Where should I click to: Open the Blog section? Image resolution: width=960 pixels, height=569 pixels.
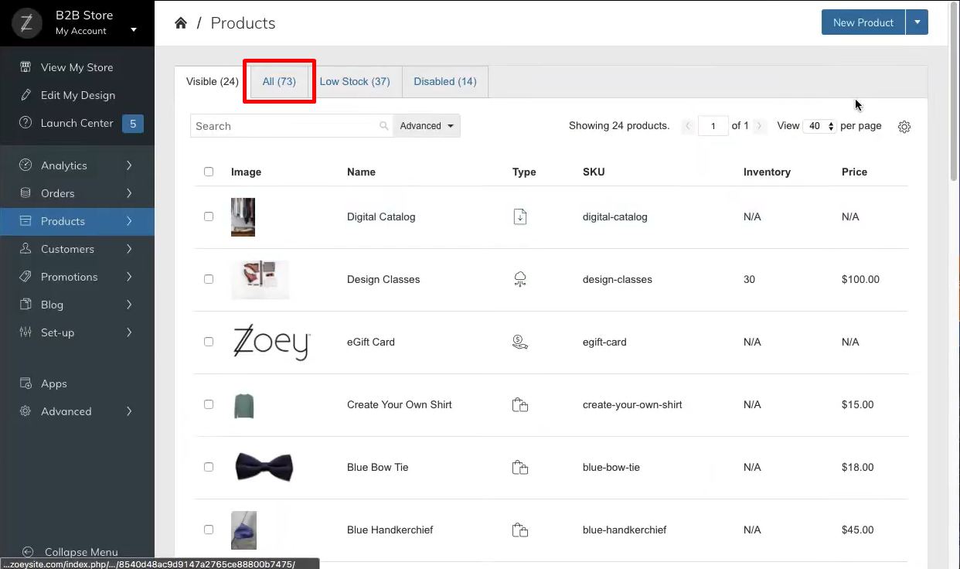50,304
